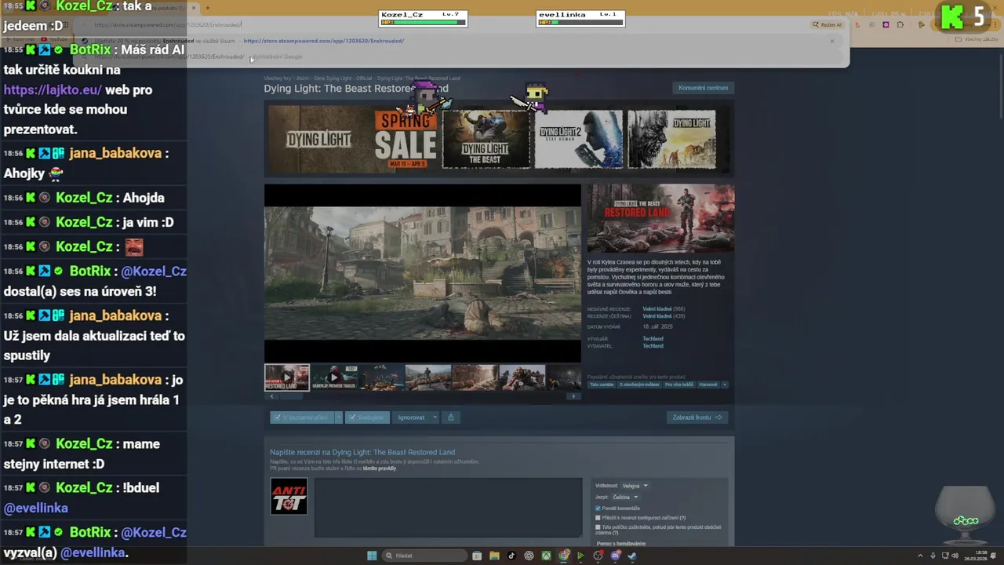Select the S otevřeným světem tag
Viewport: 1004px width, 565px height.
[x=639, y=385]
